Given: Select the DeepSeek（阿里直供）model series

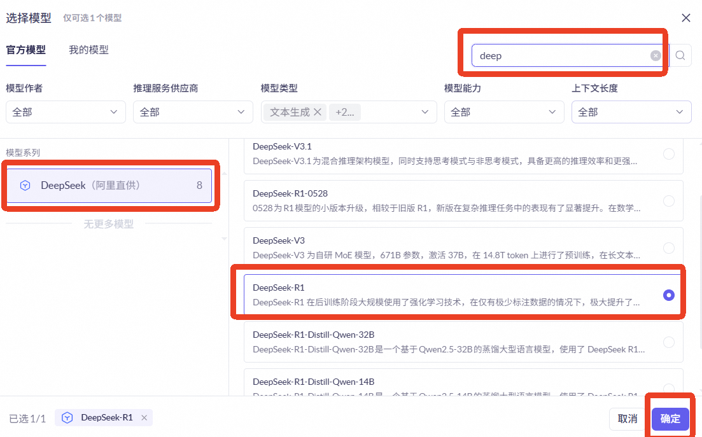Looking at the screenshot, I should pyautogui.click(x=109, y=185).
